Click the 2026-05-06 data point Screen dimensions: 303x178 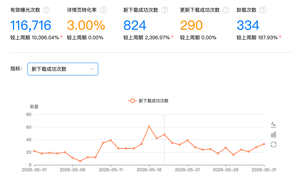tap(72, 158)
